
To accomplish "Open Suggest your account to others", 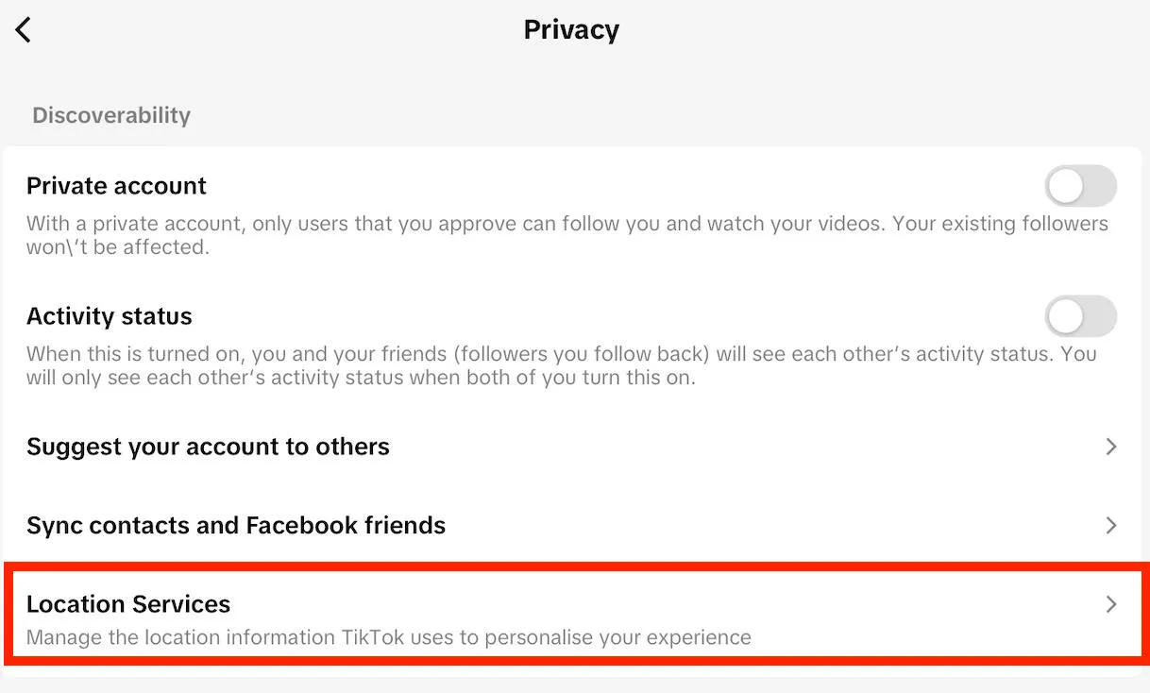I will pyautogui.click(x=208, y=447).
